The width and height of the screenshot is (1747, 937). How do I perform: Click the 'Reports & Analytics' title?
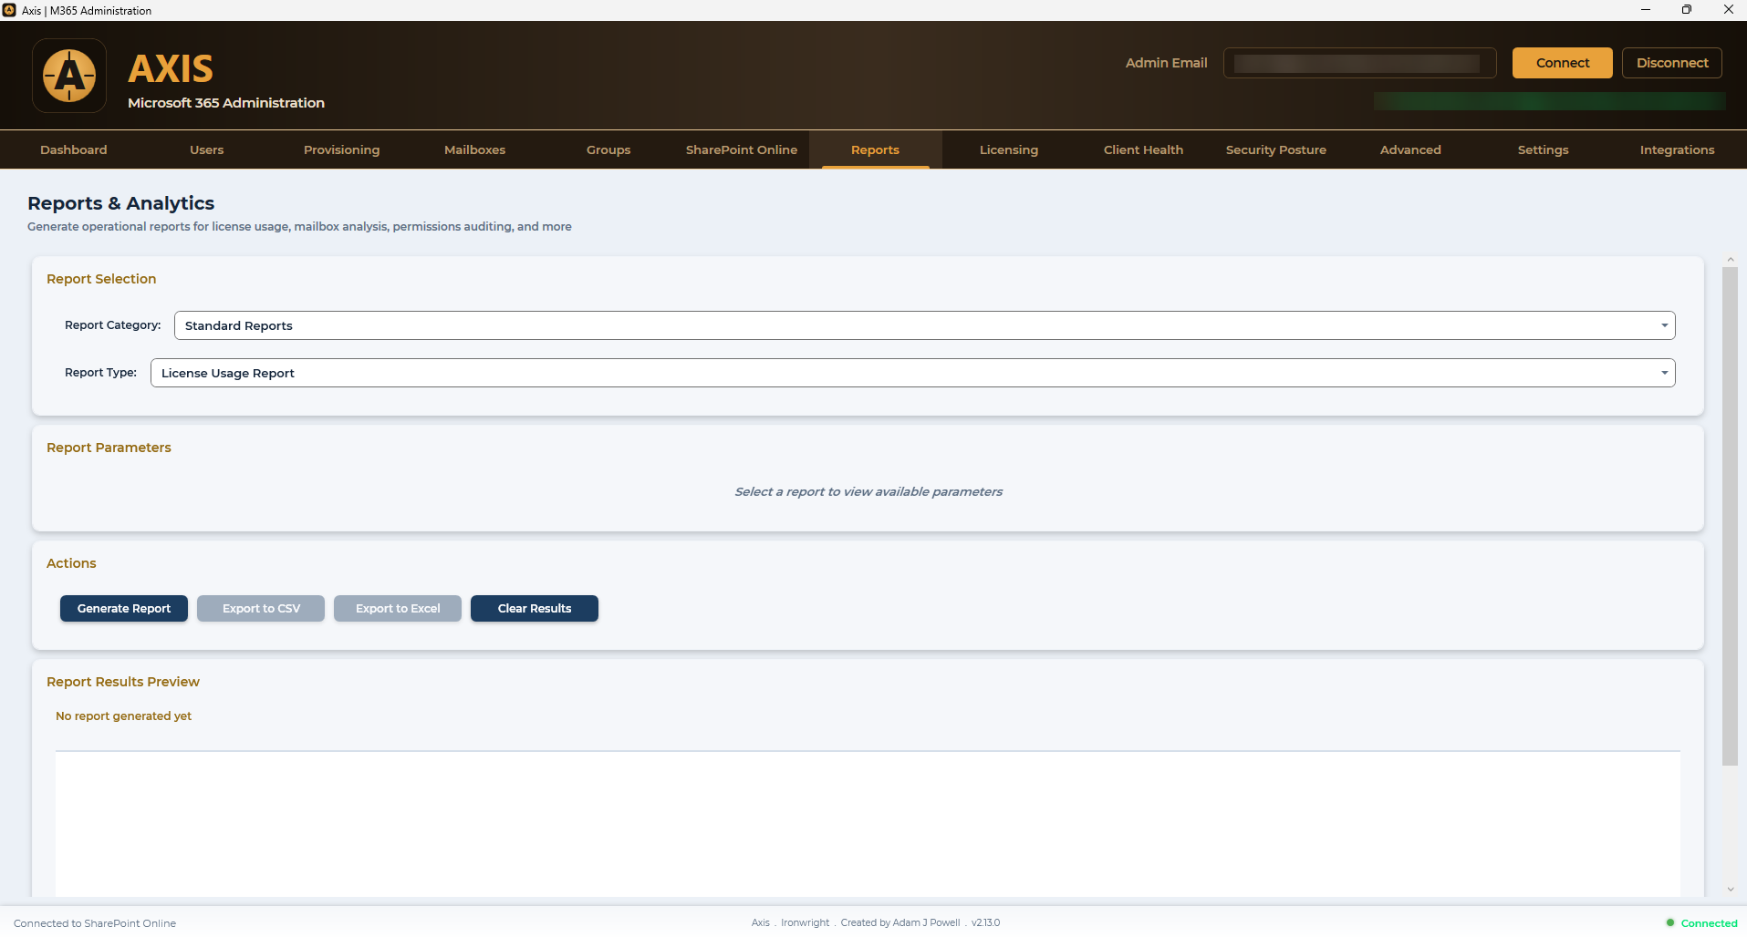coord(121,203)
